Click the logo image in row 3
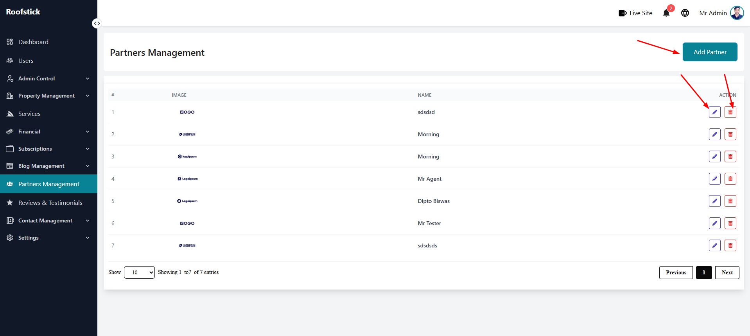 click(x=187, y=156)
